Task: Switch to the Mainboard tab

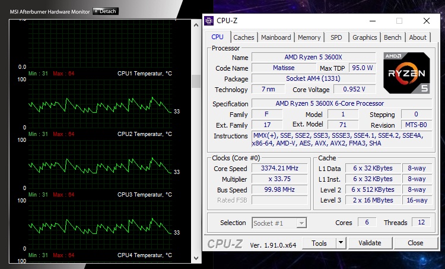Action: [276, 37]
